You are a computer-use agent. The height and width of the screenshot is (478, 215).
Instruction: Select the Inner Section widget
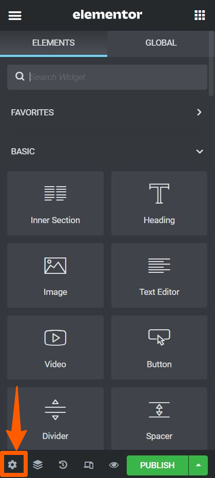click(x=55, y=203)
